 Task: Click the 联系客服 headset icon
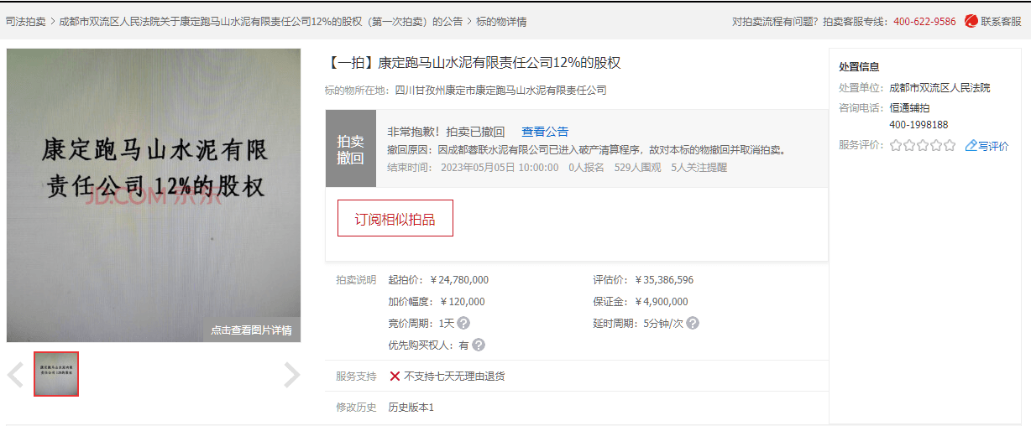tap(971, 21)
